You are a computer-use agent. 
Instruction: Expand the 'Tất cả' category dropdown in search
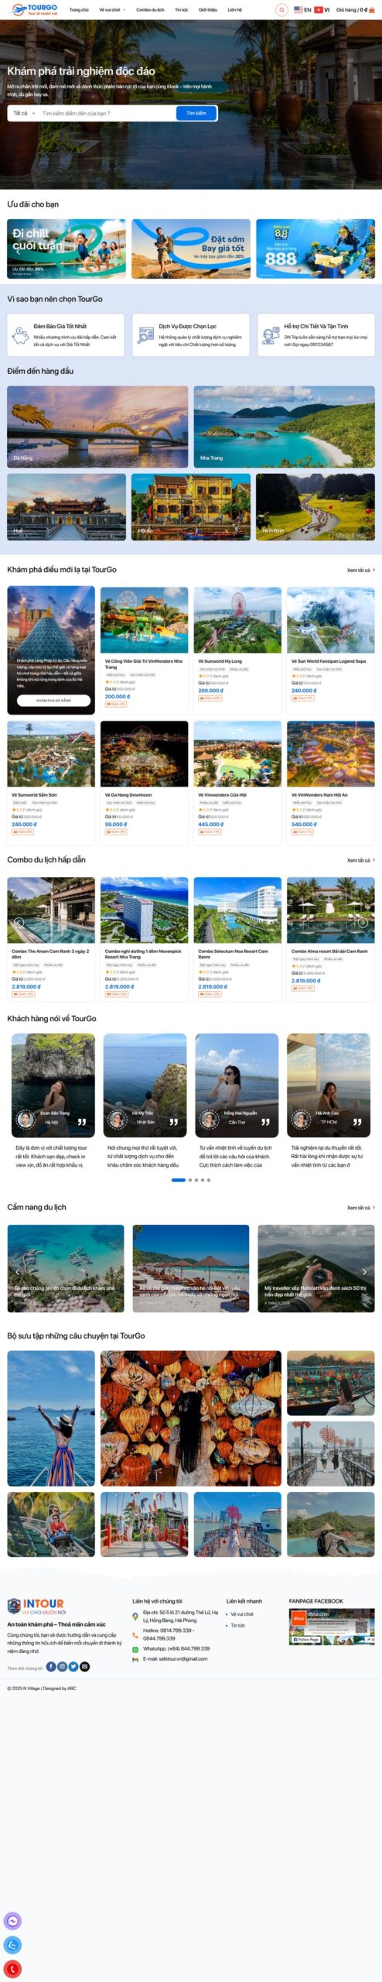(24, 113)
